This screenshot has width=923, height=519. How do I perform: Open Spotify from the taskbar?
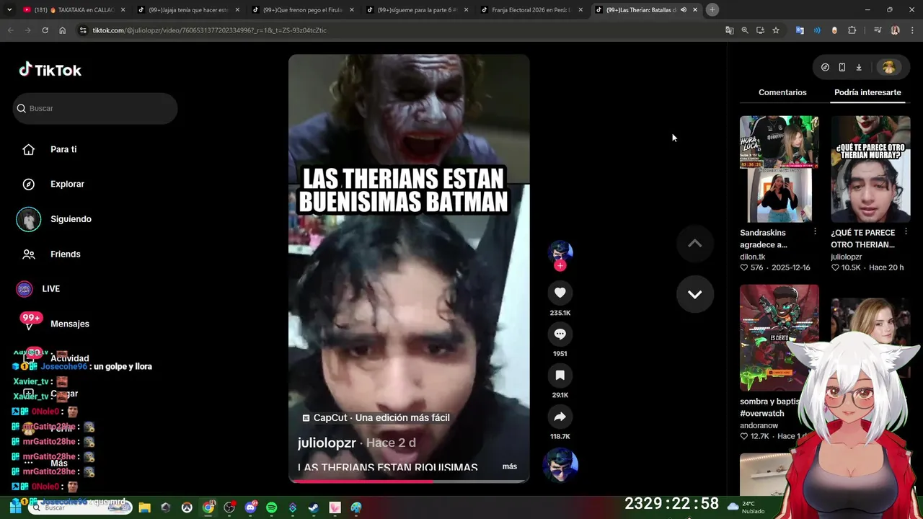pos(271,507)
